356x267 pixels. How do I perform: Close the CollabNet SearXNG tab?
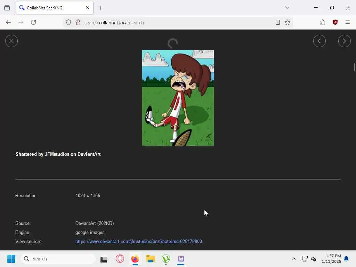(x=88, y=8)
